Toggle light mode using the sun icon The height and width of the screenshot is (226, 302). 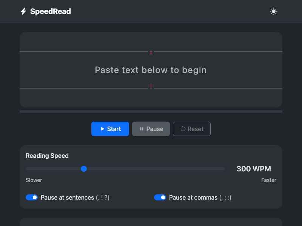273,11
